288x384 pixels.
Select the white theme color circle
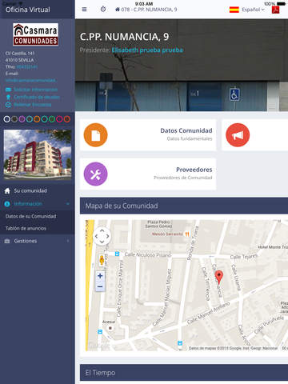click(x=7, y=119)
